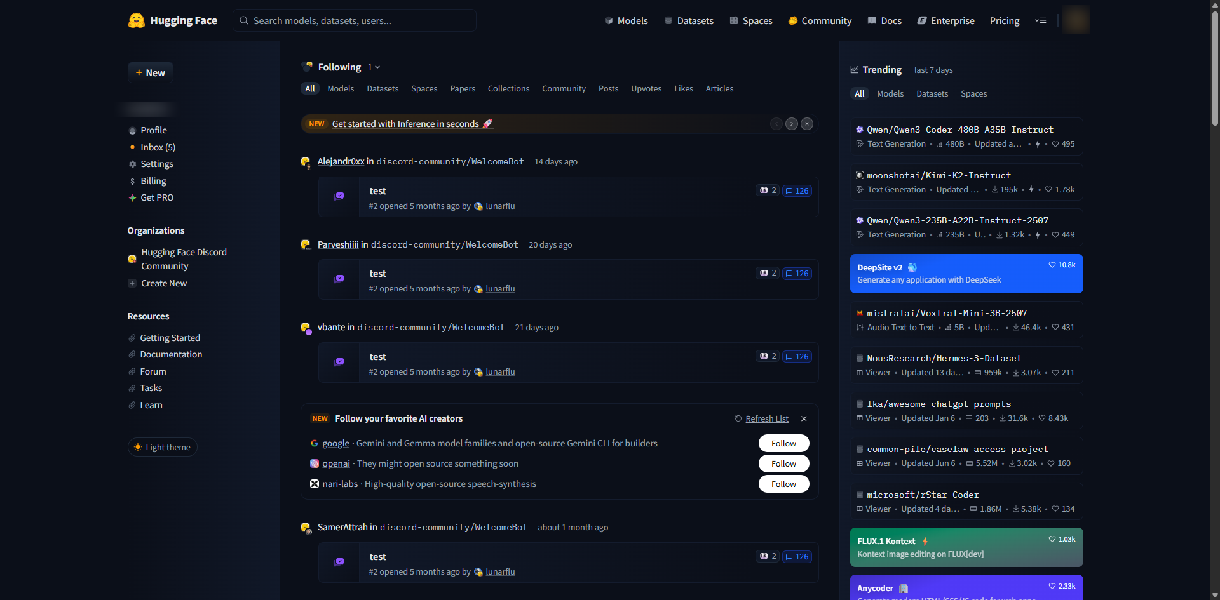Screen dimensions: 1220x600
Task: Click AlejandrOxx's avatar icon
Action: (306, 162)
